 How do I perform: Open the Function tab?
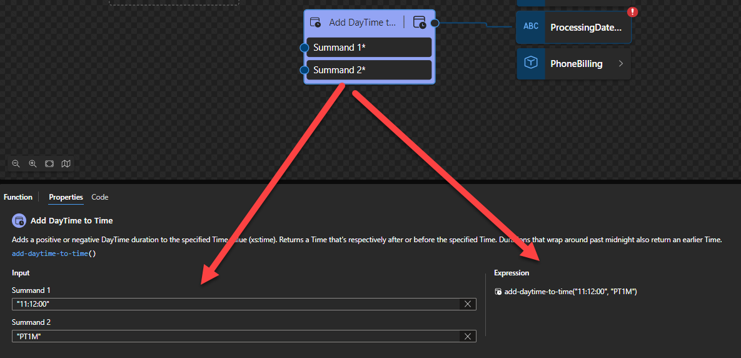(x=18, y=197)
